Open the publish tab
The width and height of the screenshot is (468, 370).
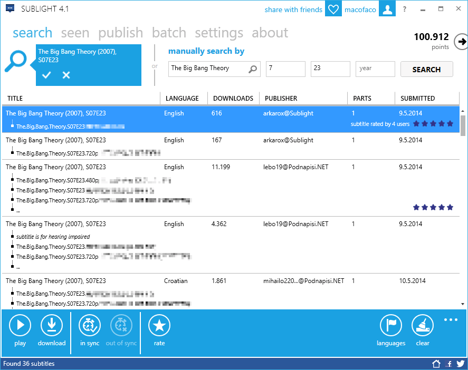(121, 33)
